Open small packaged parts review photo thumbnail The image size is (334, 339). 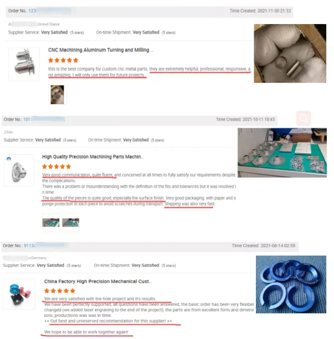[57, 95]
